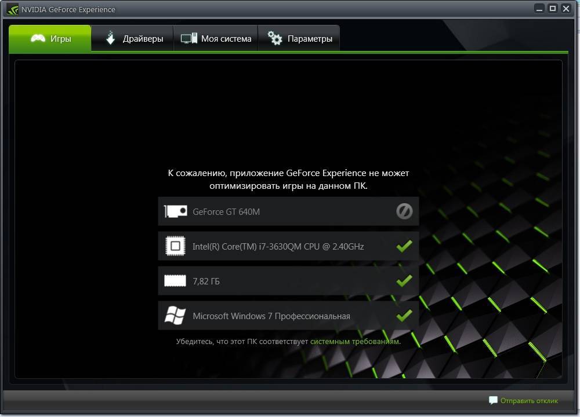
Task: Click the download arrow icon on Драйверы
Action: click(110, 38)
